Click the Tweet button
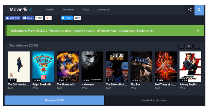 point(67,18)
